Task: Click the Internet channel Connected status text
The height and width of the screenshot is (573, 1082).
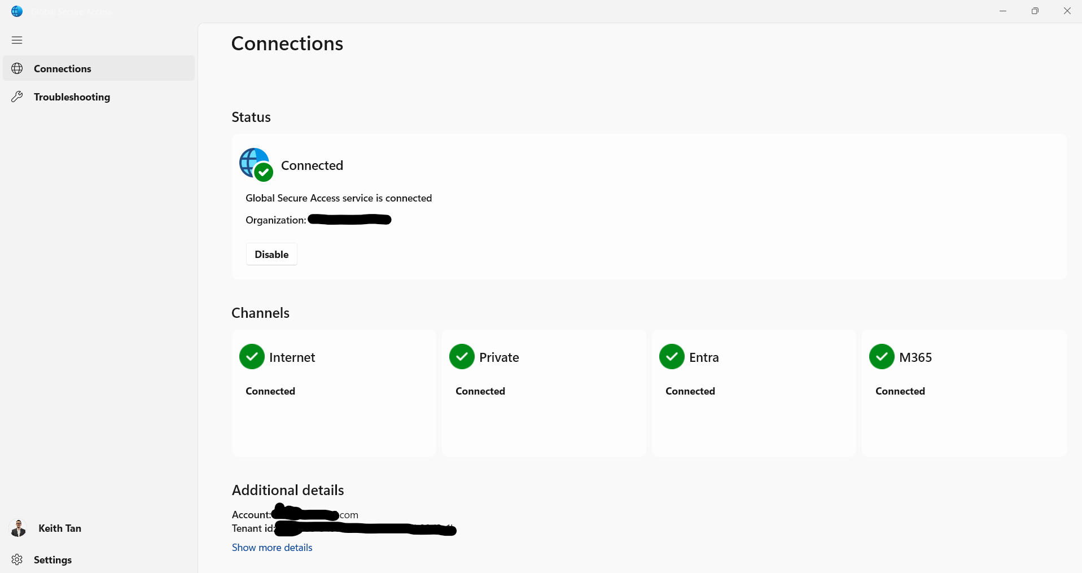Action: point(270,391)
